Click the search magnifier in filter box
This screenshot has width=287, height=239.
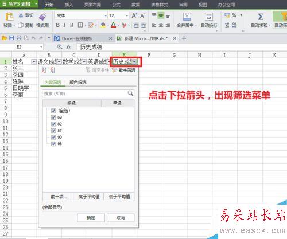[130, 93]
